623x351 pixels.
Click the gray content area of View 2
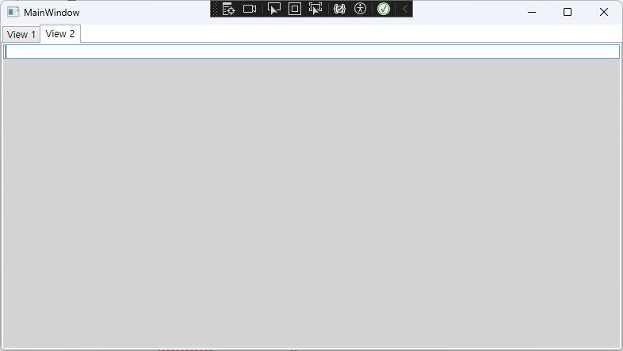point(311,198)
